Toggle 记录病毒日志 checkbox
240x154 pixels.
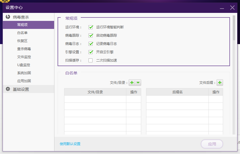click(x=91, y=44)
